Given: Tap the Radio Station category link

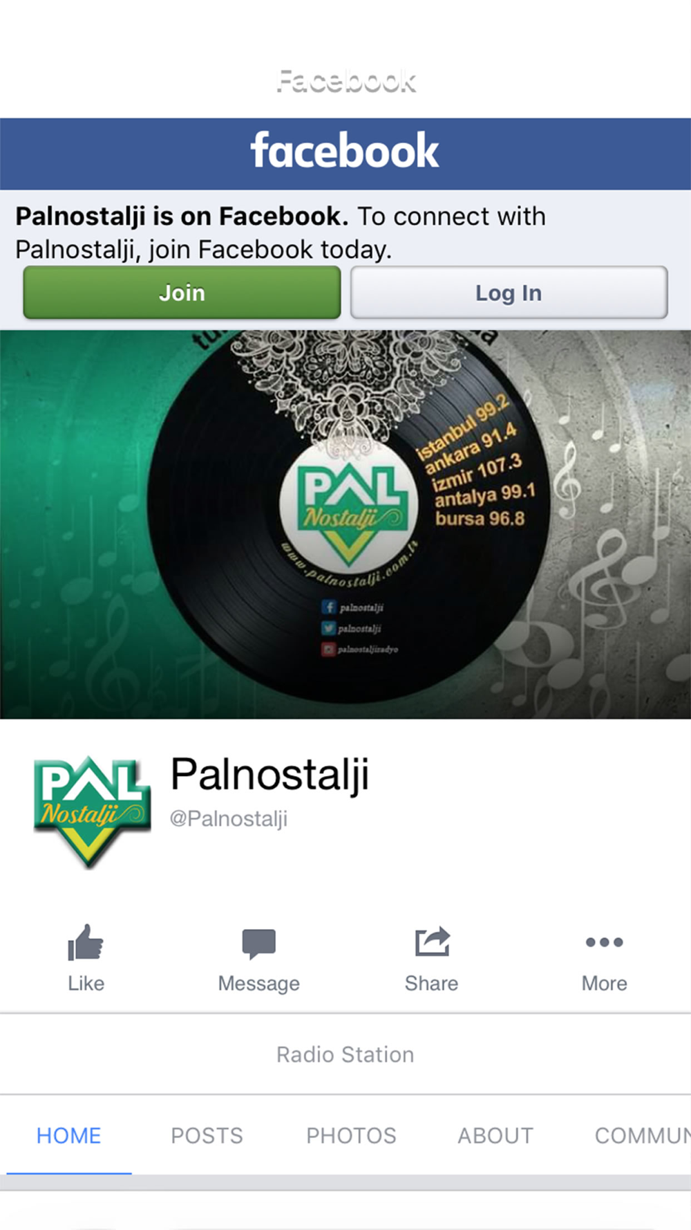Looking at the screenshot, I should point(345,1054).
